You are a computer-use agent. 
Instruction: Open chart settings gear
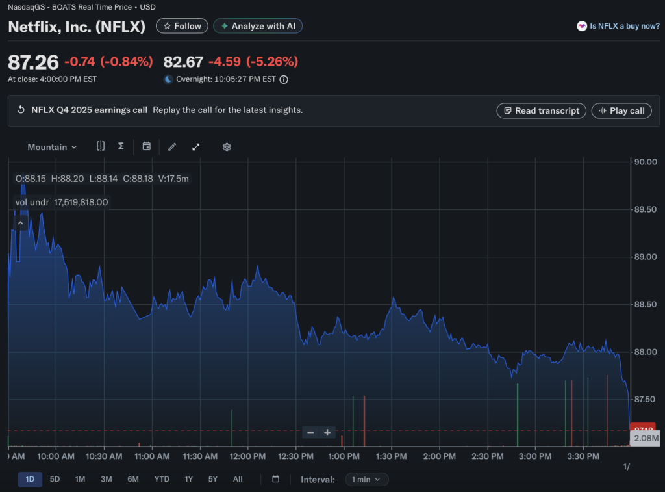pyautogui.click(x=227, y=147)
